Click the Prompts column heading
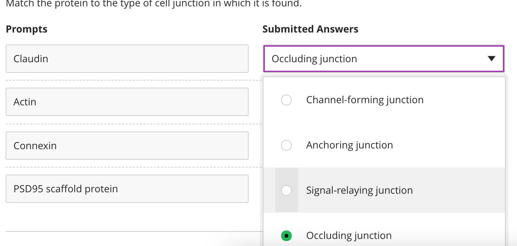The width and height of the screenshot is (517, 246). point(26,29)
